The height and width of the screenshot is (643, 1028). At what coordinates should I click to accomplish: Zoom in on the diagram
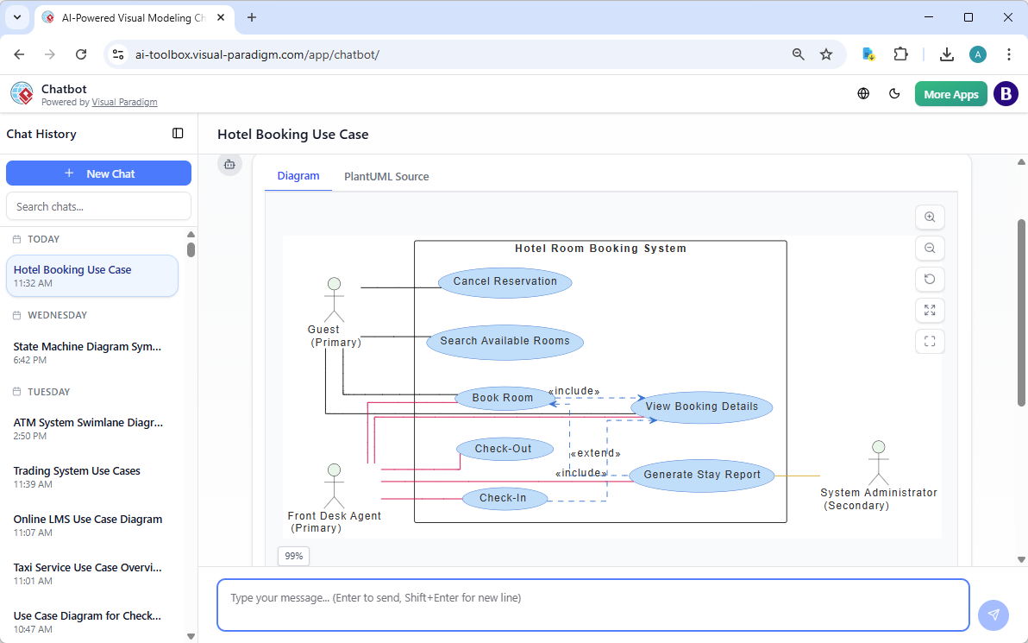[x=929, y=217]
